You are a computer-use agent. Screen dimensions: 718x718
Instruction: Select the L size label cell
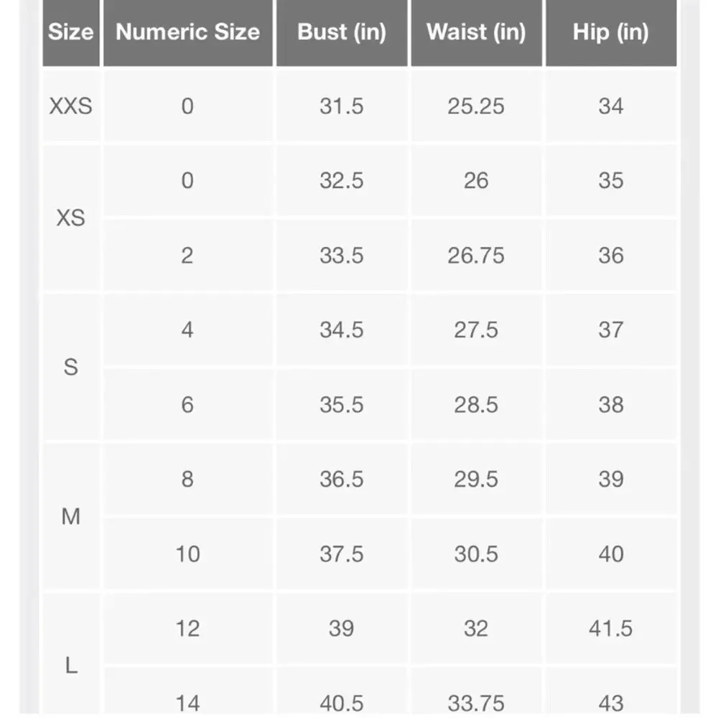coord(71,666)
